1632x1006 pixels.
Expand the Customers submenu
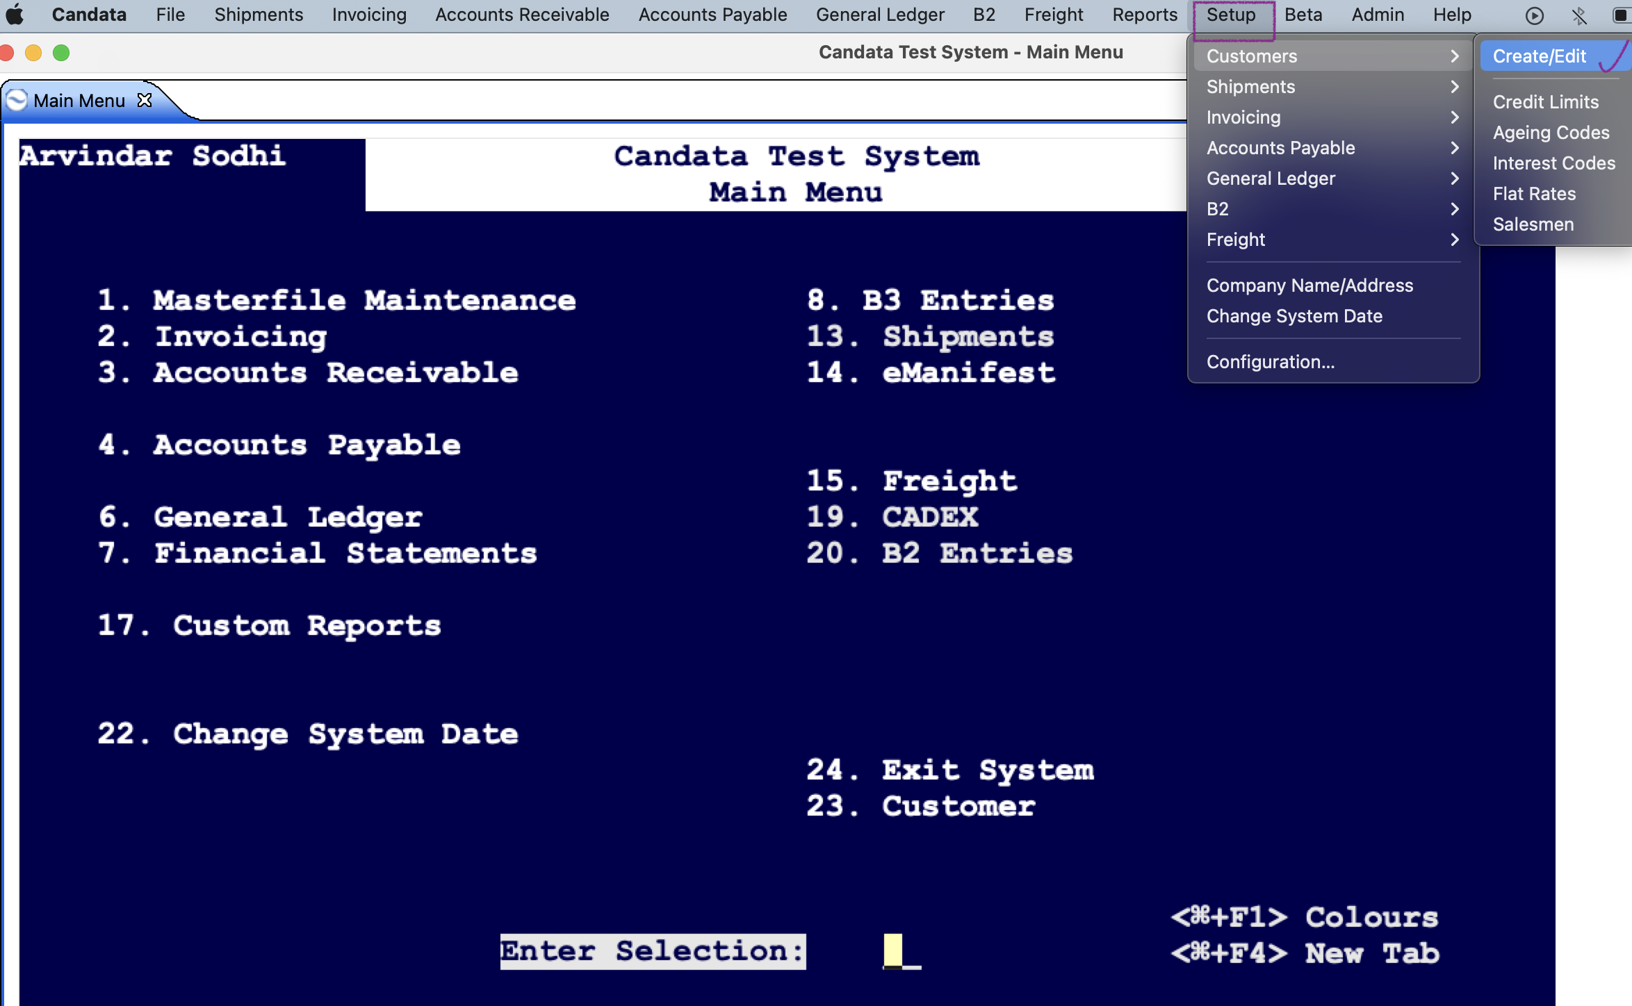[x=1332, y=56]
